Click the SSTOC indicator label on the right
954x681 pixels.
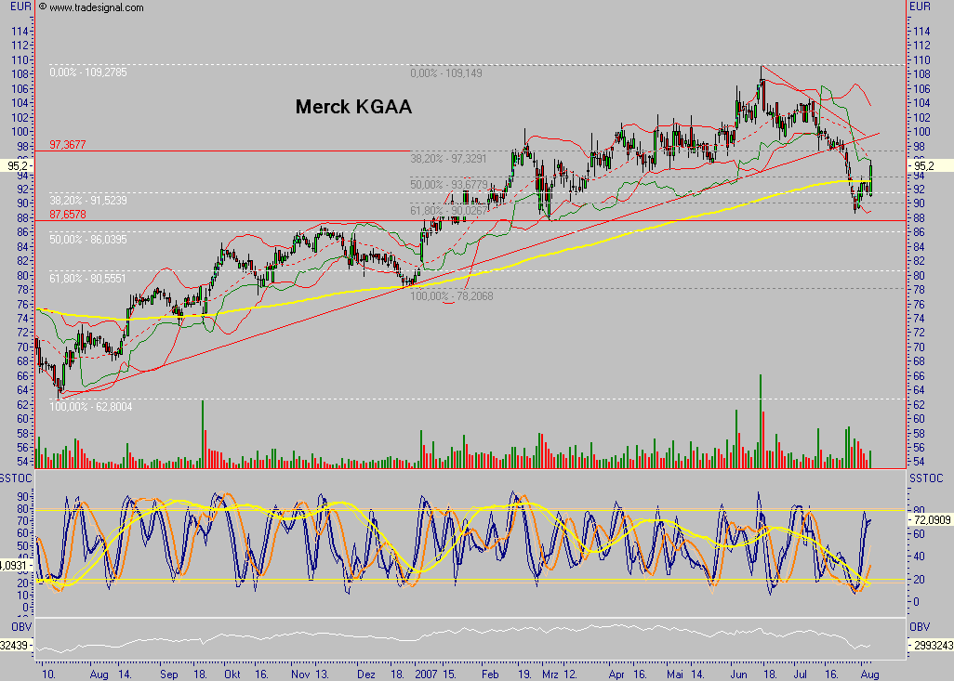pos(926,479)
